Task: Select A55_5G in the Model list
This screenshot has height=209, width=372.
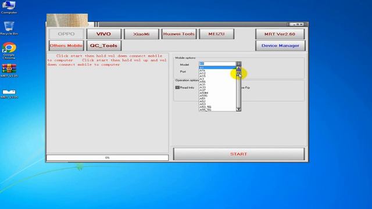Action: pos(217,110)
